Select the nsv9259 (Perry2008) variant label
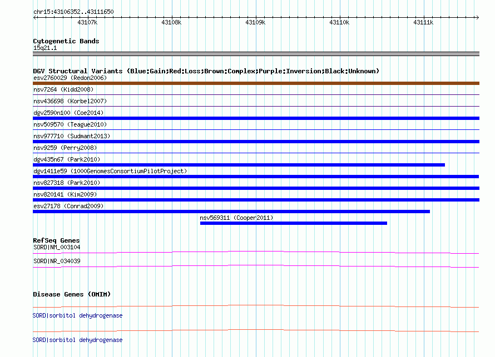 pyautogui.click(x=65, y=148)
